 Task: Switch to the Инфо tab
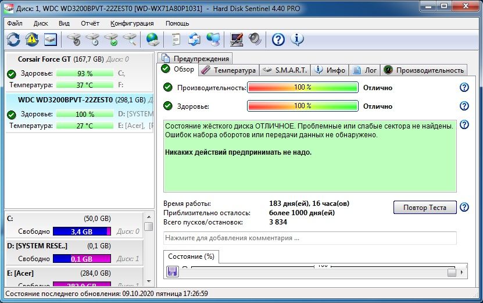click(x=330, y=70)
